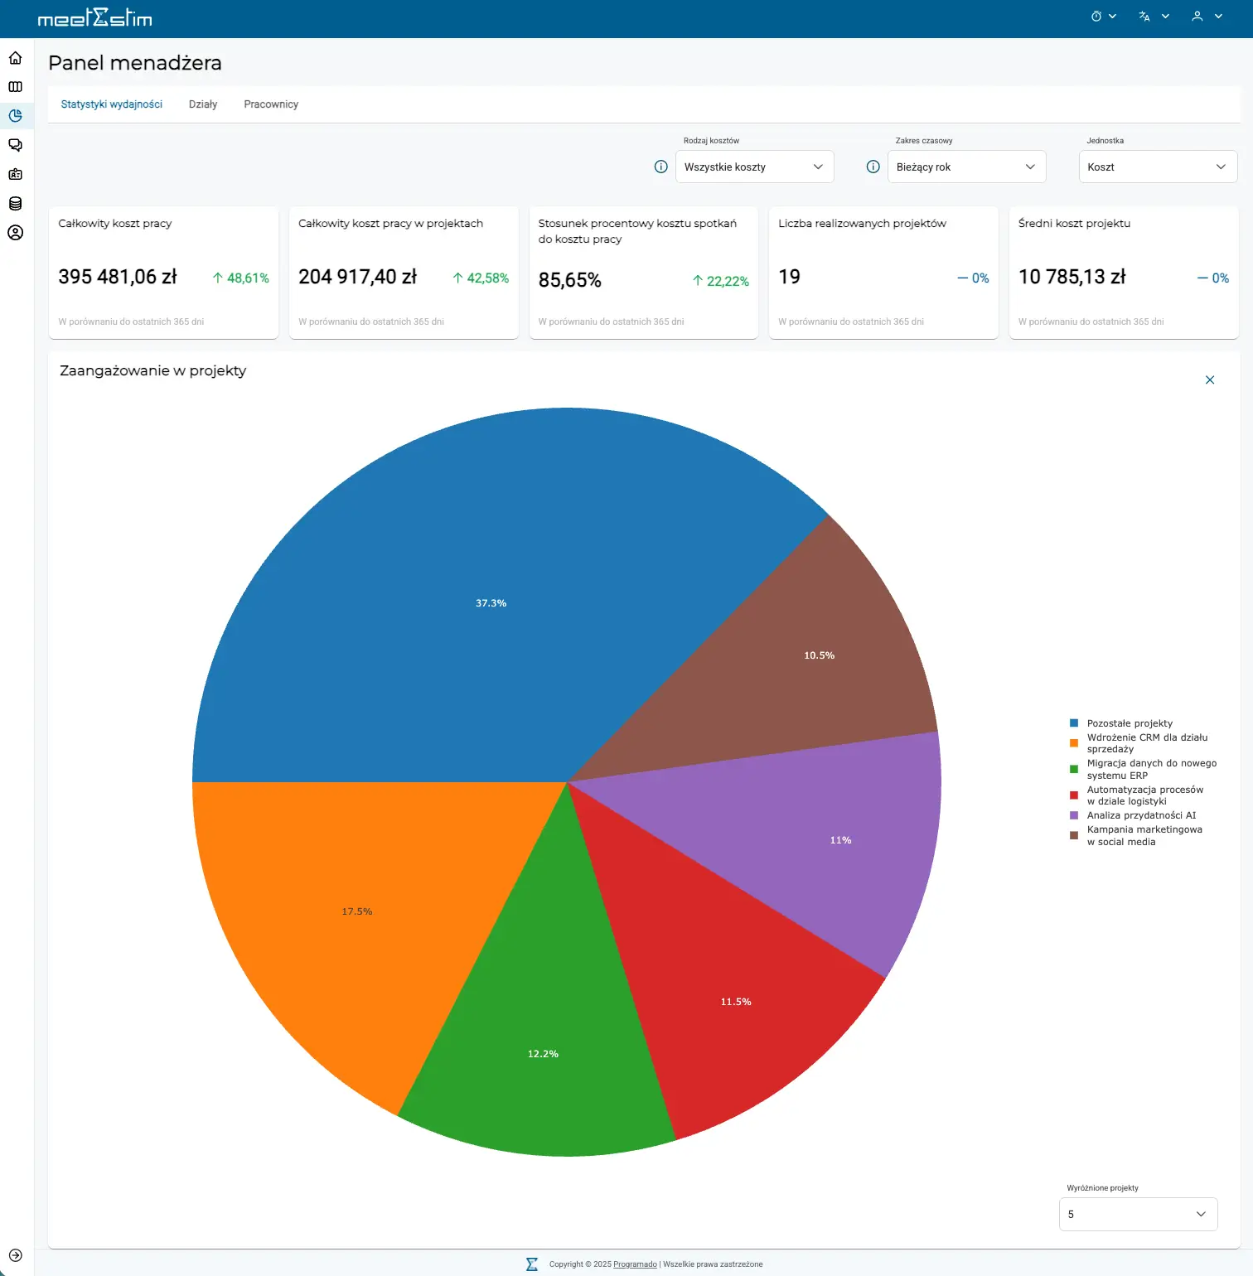Click the orange 17.5% pie slice
1253x1276 pixels.
coord(356,911)
